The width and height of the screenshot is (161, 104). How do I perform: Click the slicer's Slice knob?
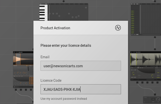click(133, 73)
